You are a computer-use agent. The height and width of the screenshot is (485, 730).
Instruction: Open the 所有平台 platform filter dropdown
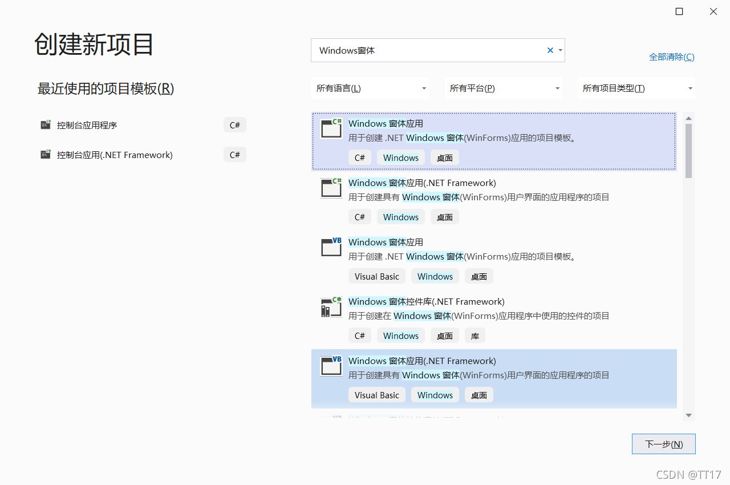tap(504, 88)
